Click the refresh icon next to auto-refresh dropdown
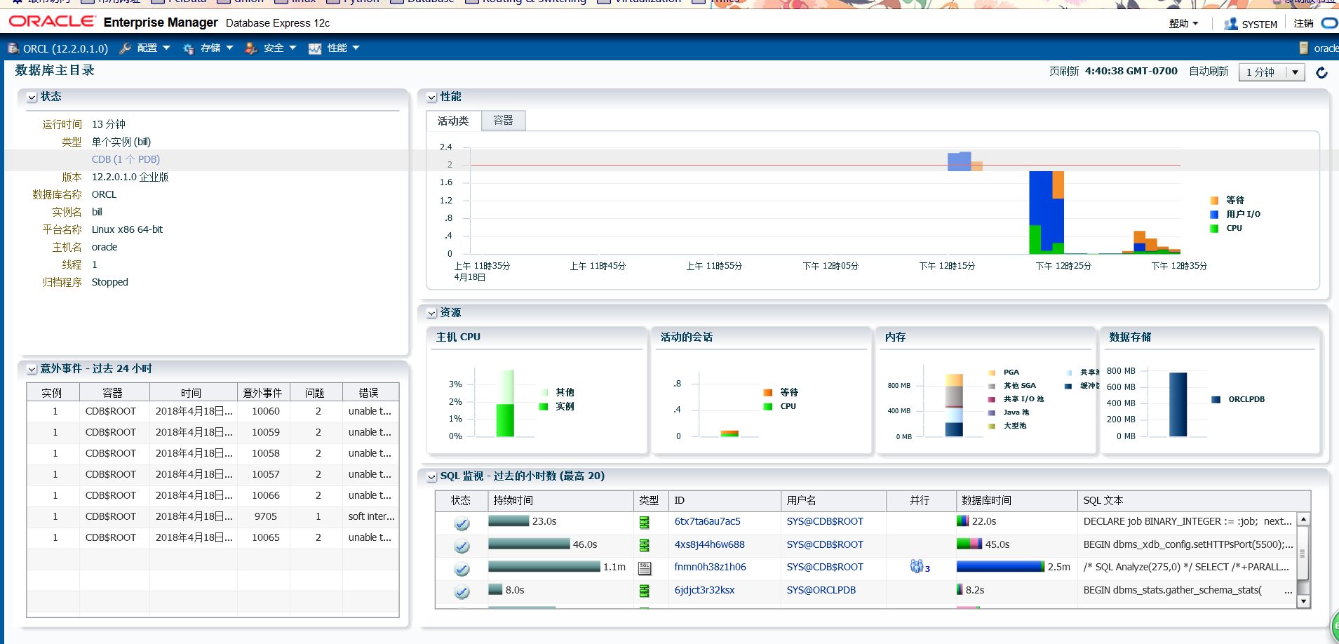 pos(1321,72)
